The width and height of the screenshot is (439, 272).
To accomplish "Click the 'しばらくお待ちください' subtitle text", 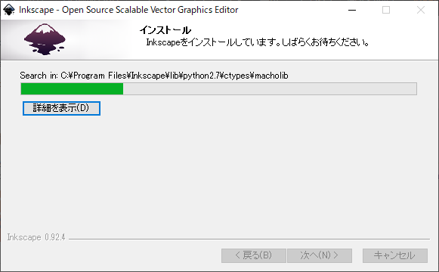I will pyautogui.click(x=325, y=42).
